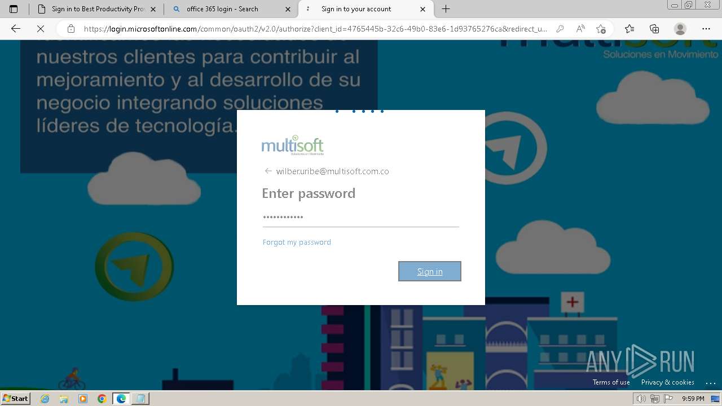Click the 9:59 PM taskbar clock
The width and height of the screenshot is (722, 406).
pyautogui.click(x=693, y=399)
